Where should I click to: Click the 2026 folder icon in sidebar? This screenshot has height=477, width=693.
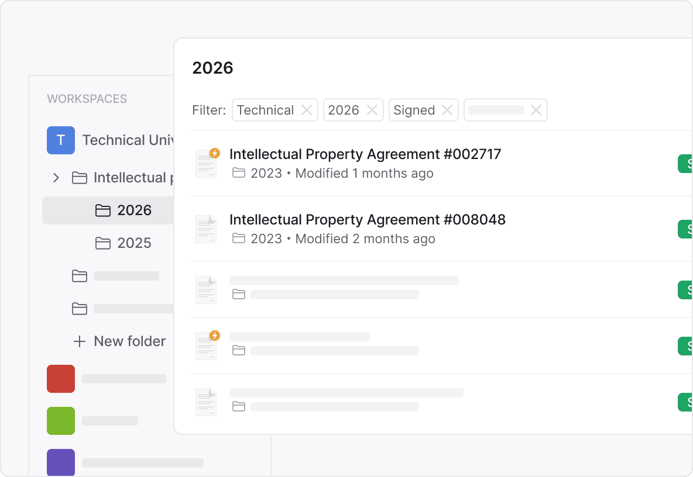103,210
